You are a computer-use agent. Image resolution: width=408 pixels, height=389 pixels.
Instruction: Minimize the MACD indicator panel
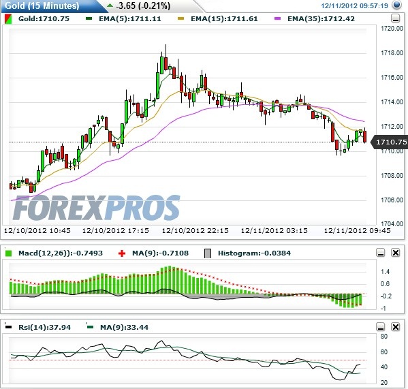click(x=381, y=253)
